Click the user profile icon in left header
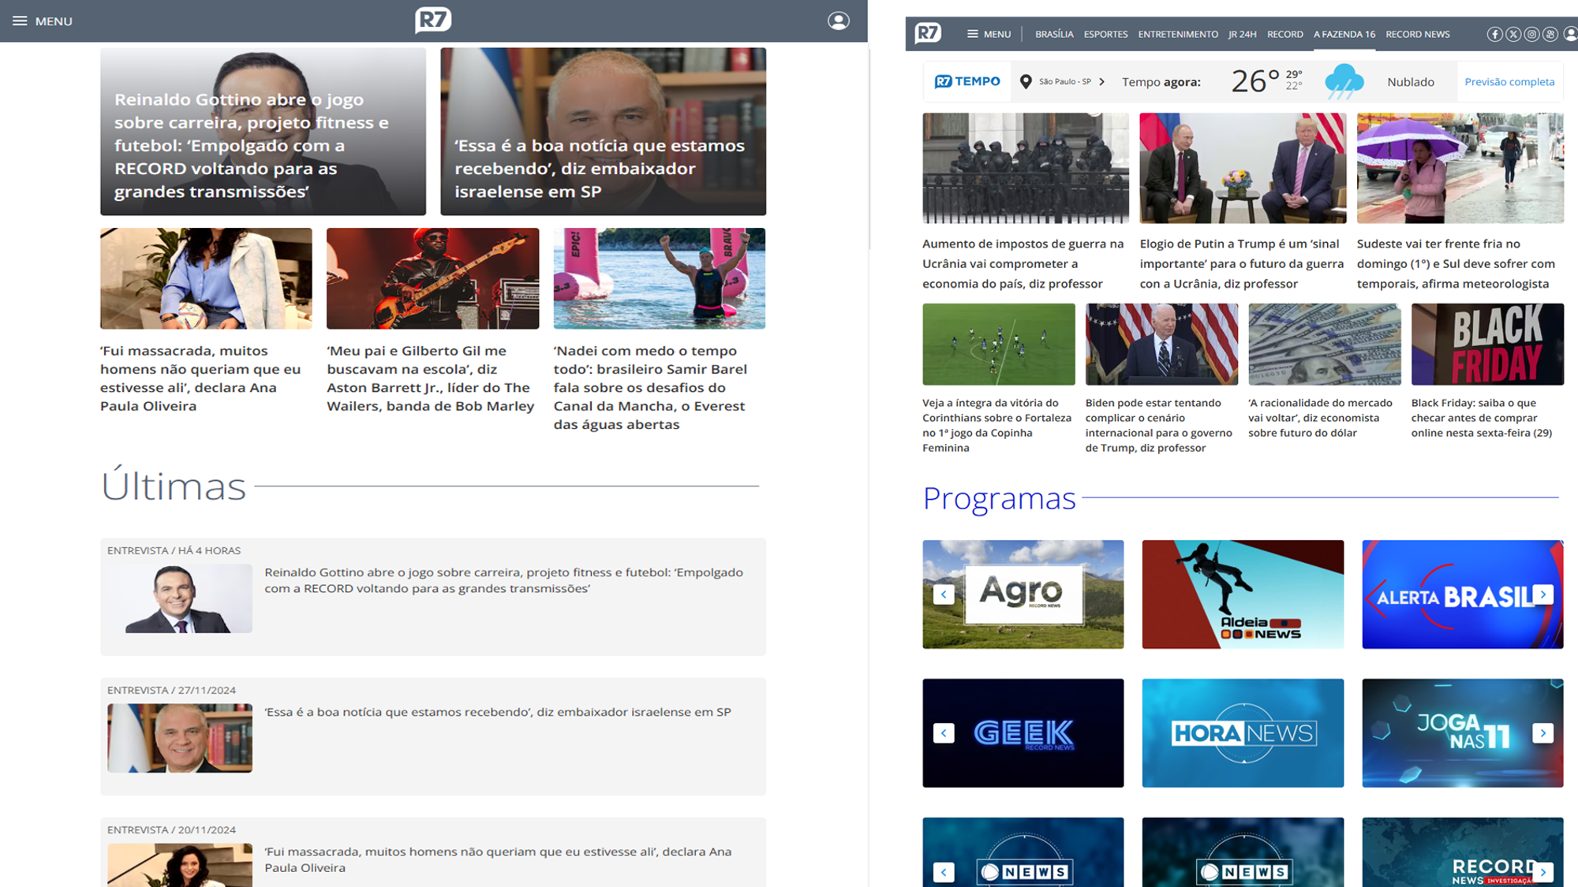1578x887 pixels. 838,21
